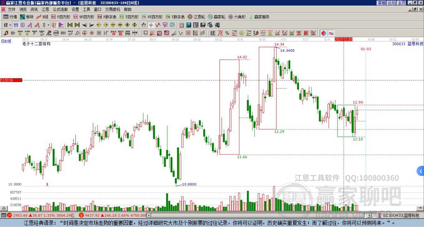
Task: Open the T数字表 tool
Action: click(x=175, y=17)
